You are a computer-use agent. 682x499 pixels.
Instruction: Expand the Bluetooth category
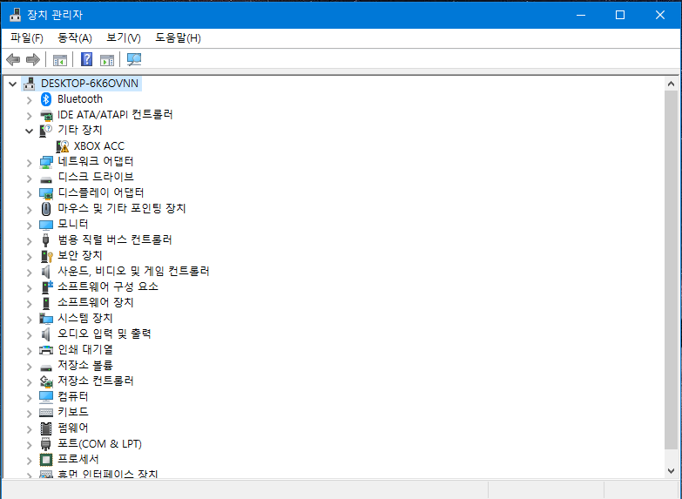[29, 100]
